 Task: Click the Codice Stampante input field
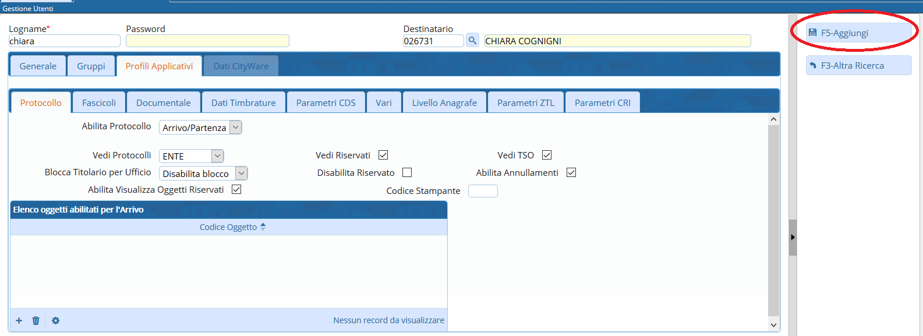point(483,191)
